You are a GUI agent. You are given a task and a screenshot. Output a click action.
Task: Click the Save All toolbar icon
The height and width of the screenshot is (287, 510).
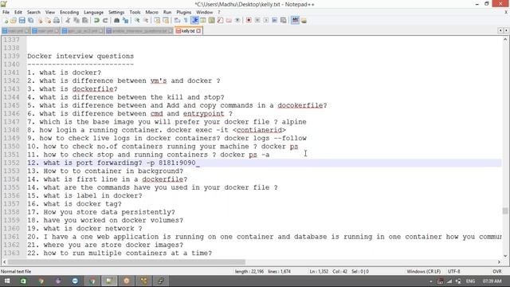[x=30, y=21]
